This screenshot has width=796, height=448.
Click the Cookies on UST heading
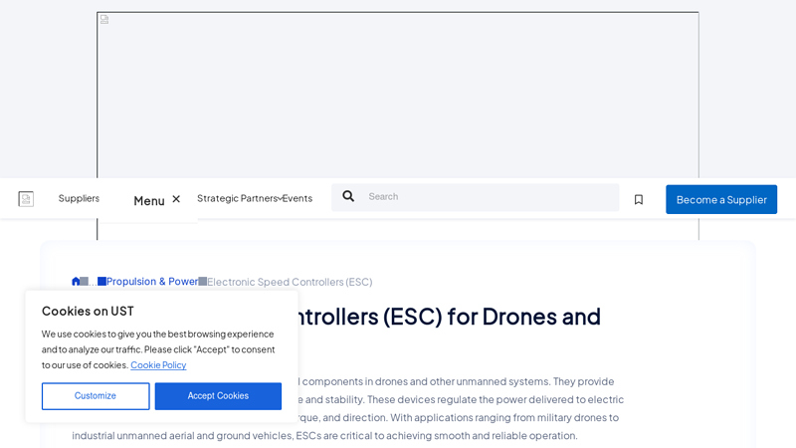pos(88,311)
